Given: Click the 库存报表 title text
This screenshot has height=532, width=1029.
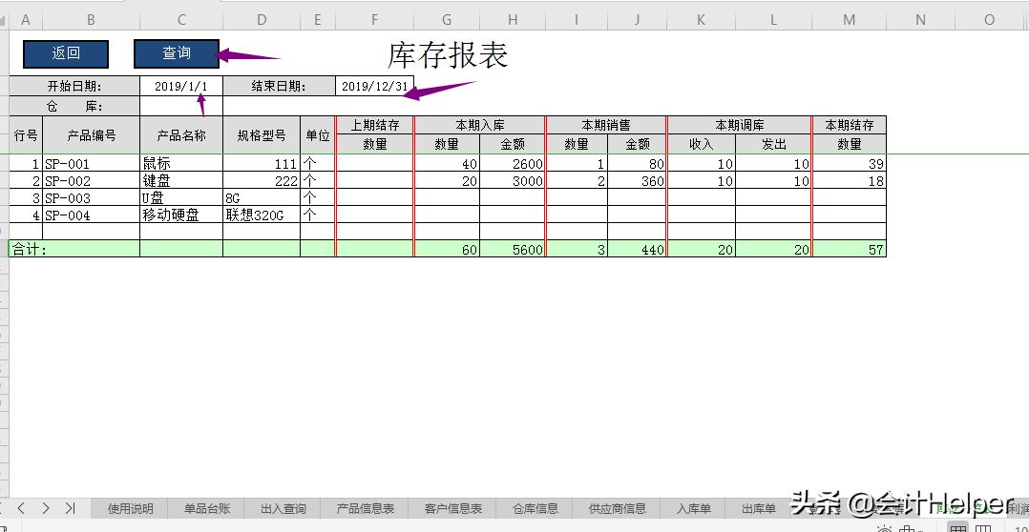Looking at the screenshot, I should (448, 55).
